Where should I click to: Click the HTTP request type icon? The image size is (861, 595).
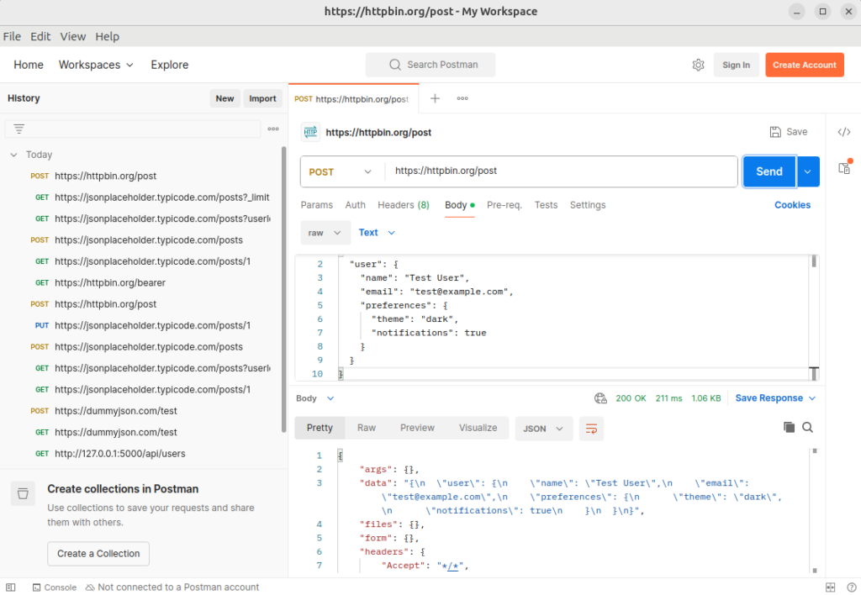[x=311, y=132]
